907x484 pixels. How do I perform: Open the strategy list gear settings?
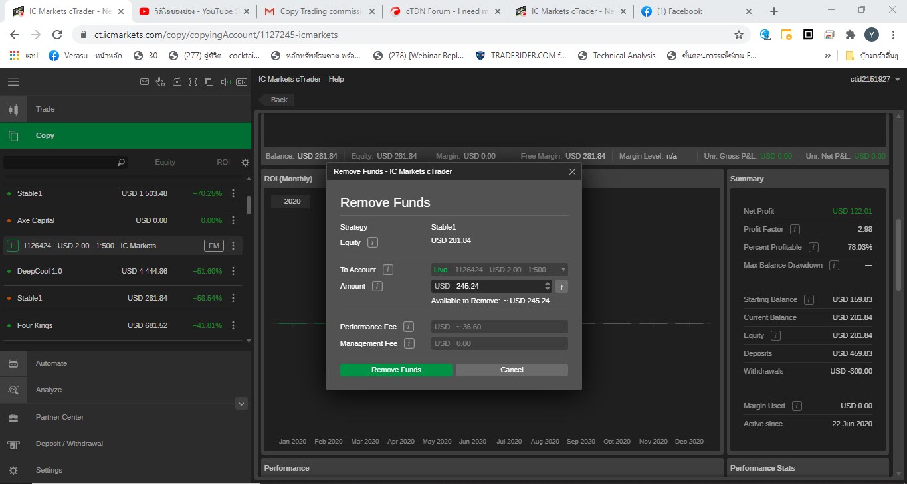point(245,163)
